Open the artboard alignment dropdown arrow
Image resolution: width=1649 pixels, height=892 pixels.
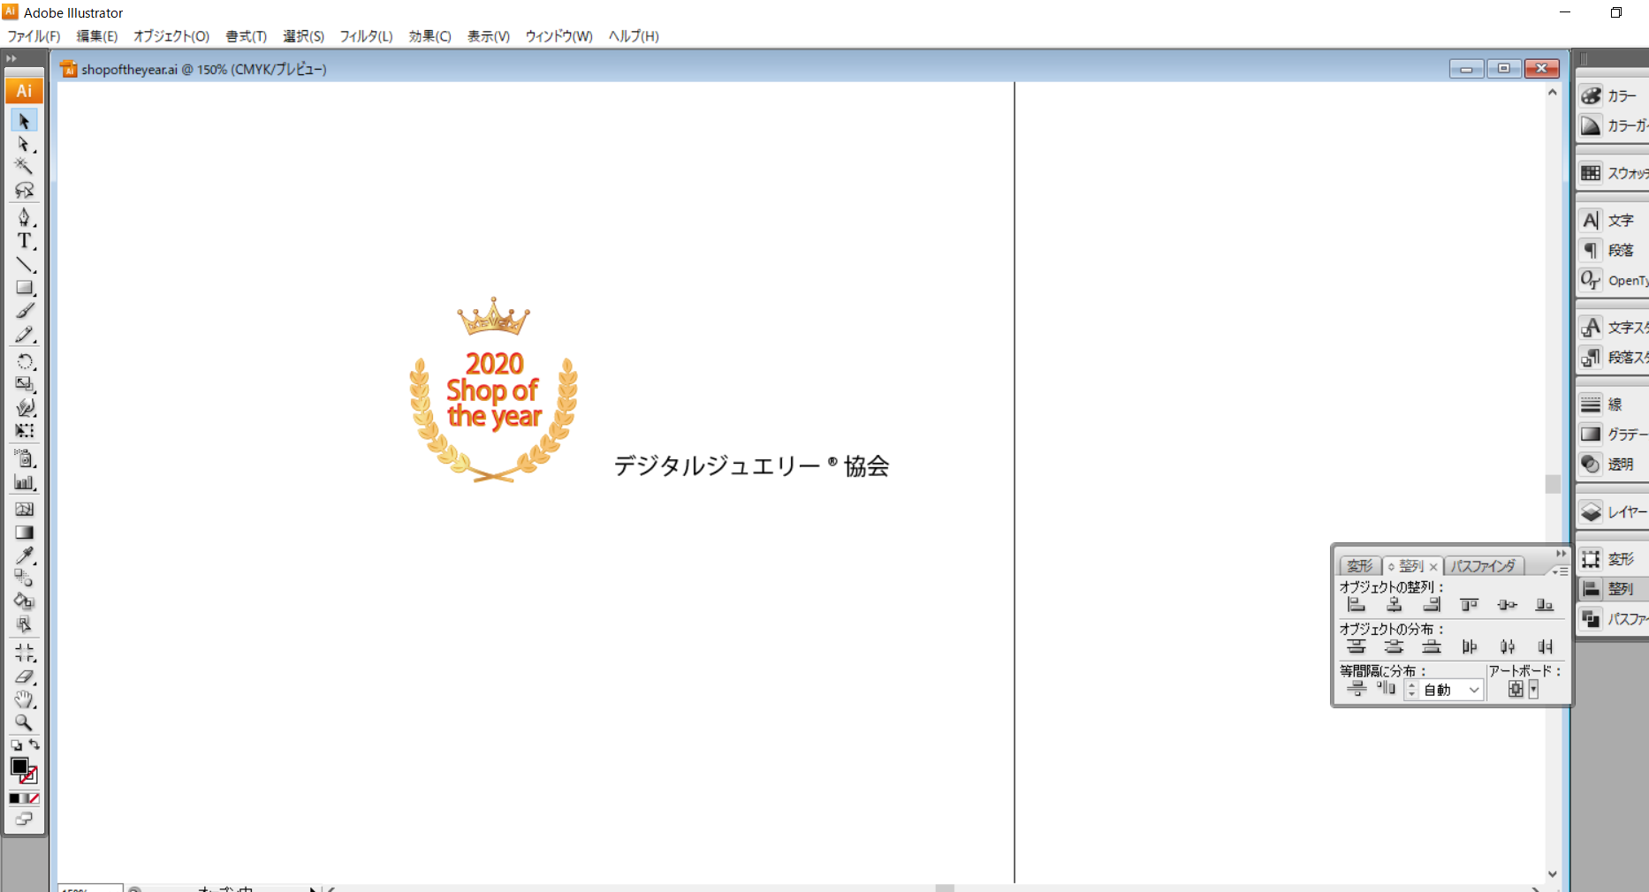tap(1533, 690)
